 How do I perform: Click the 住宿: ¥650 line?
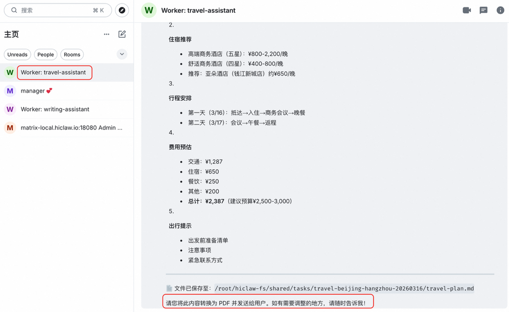tap(204, 172)
